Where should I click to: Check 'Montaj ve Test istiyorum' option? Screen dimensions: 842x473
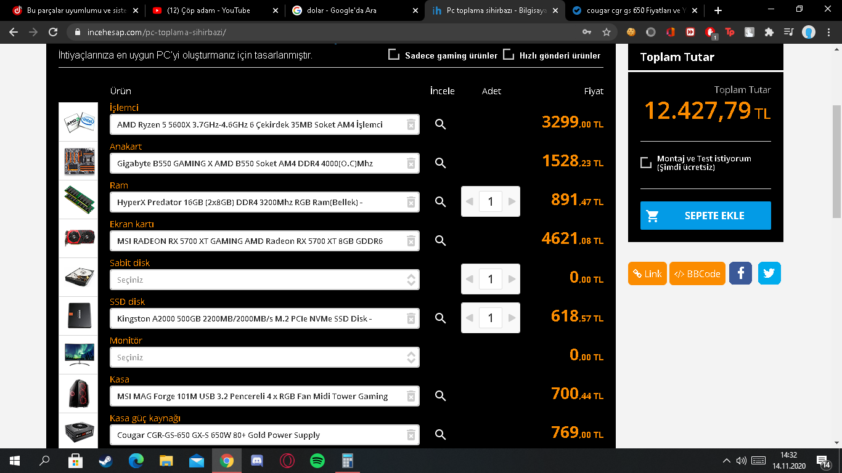click(x=646, y=163)
